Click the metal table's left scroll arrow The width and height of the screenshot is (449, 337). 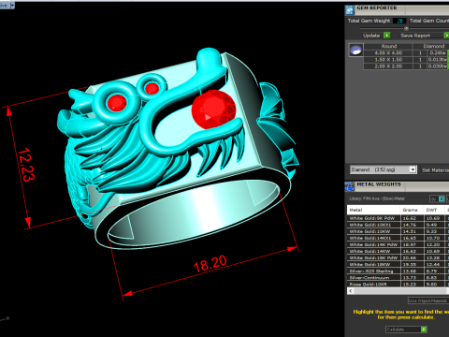(x=351, y=291)
